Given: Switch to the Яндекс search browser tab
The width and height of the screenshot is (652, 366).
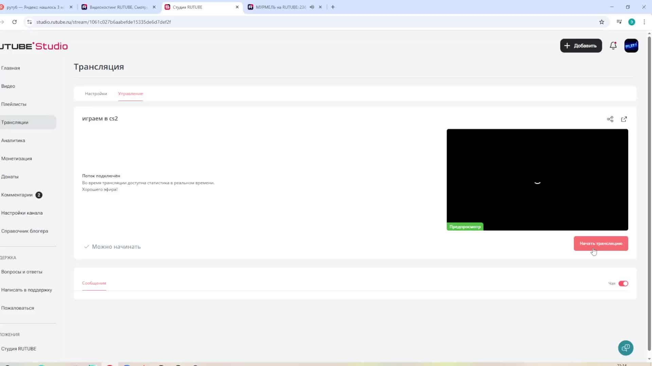Looking at the screenshot, I should click(x=35, y=7).
